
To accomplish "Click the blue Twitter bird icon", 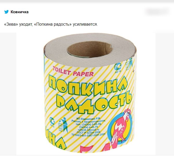I will coord(7,12).
